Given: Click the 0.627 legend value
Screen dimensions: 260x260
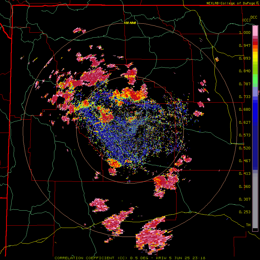Looking at the screenshot, I should coord(245,122).
